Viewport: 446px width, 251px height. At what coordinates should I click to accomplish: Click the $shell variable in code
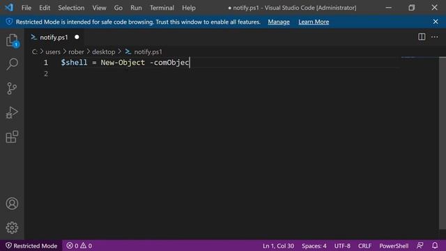74,62
